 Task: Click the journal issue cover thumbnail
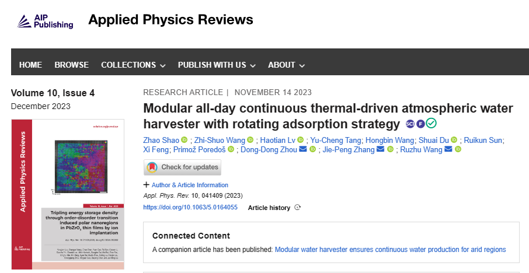68,194
